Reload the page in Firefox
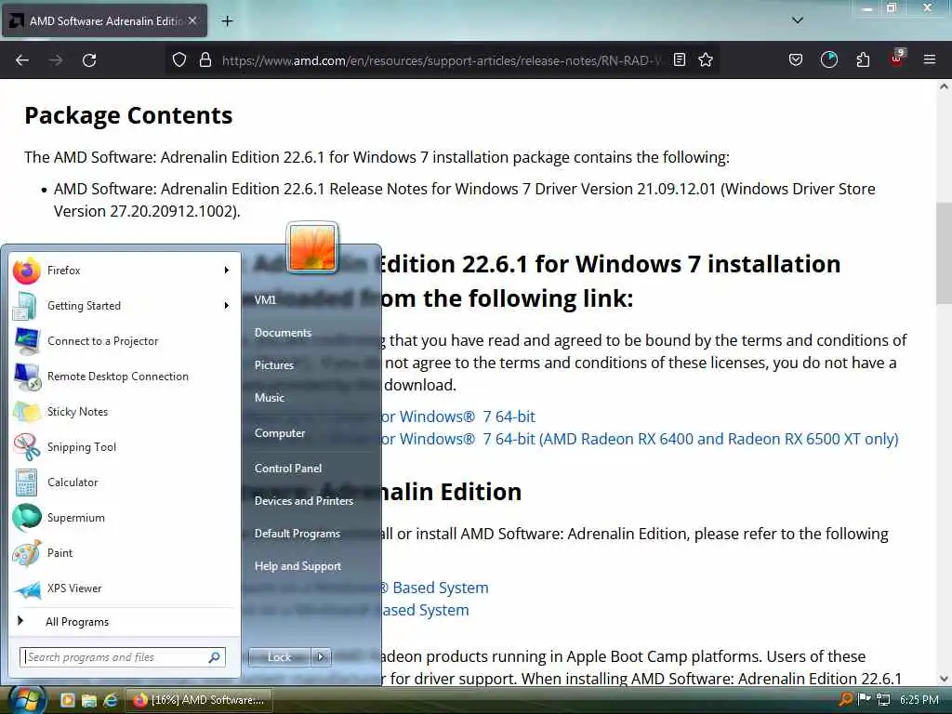952x714 pixels. [x=89, y=60]
